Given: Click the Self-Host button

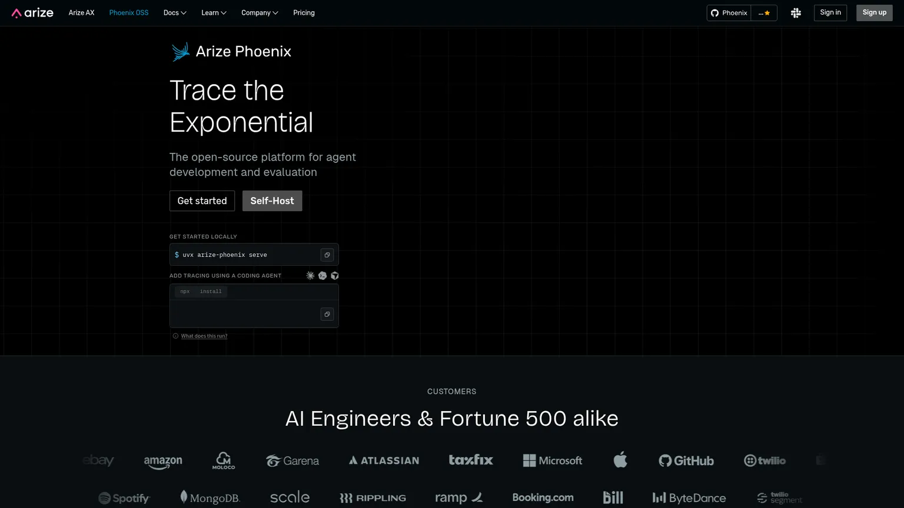Looking at the screenshot, I should pos(272,200).
